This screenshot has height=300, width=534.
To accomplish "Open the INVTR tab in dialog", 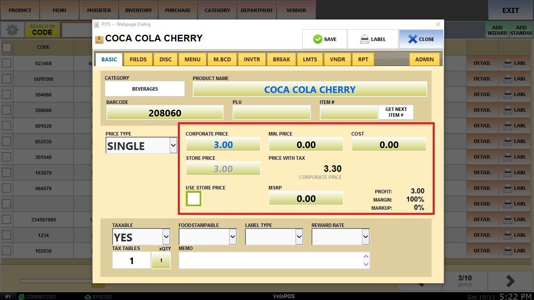I will (x=252, y=59).
